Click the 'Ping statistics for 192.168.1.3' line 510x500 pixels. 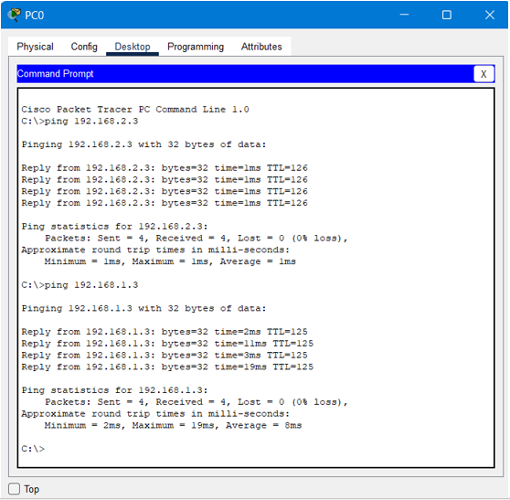[x=114, y=390]
